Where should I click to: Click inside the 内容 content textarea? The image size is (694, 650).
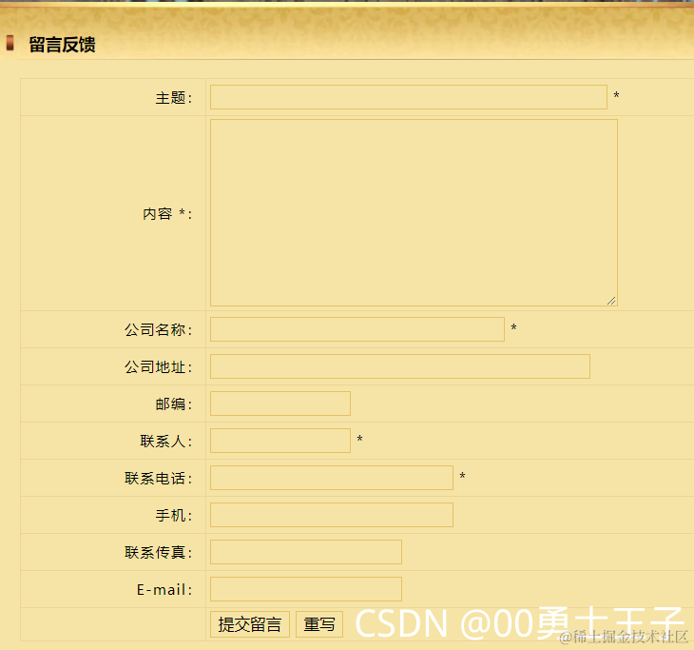pos(414,212)
